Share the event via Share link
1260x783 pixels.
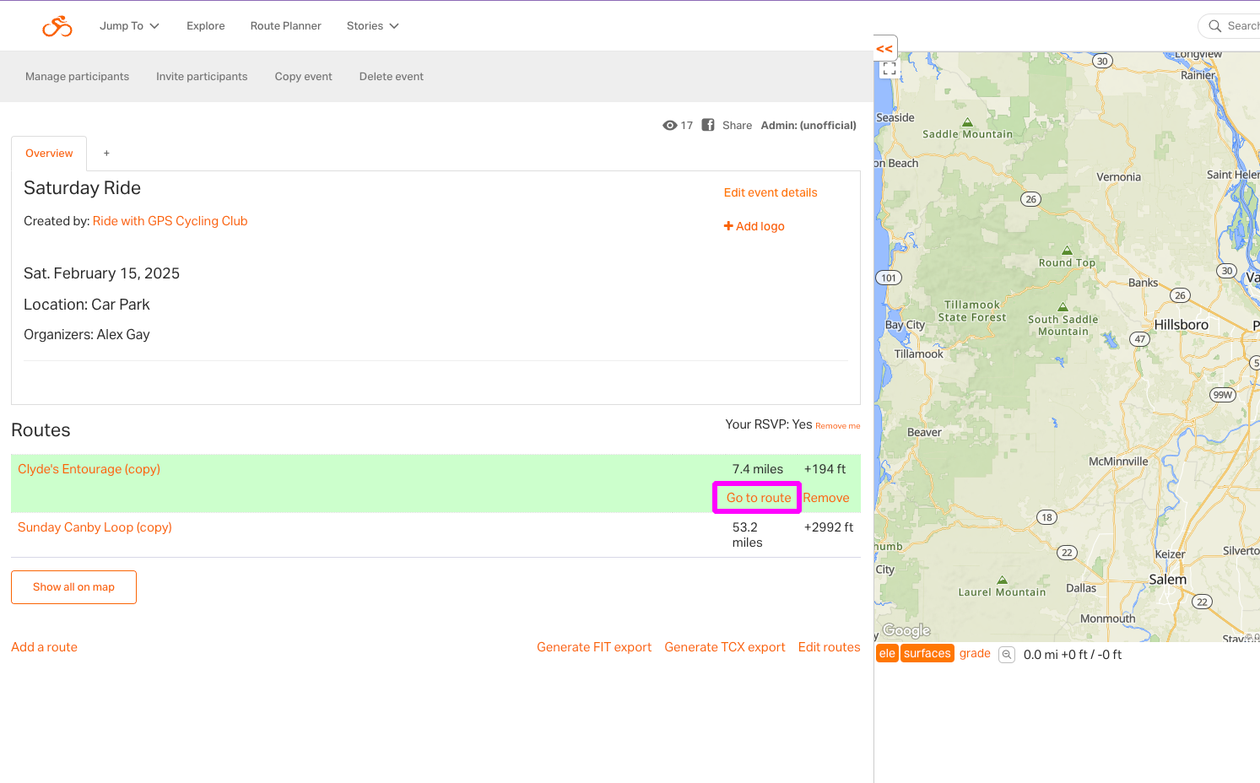[737, 126]
